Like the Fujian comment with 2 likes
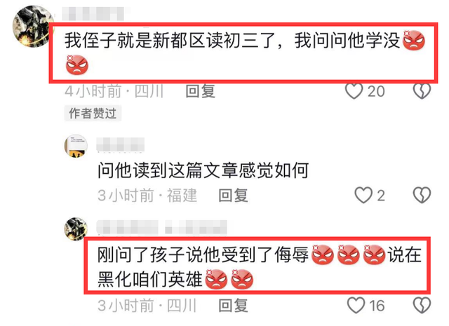Image resolution: width=449 pixels, height=326 pixels. [363, 196]
